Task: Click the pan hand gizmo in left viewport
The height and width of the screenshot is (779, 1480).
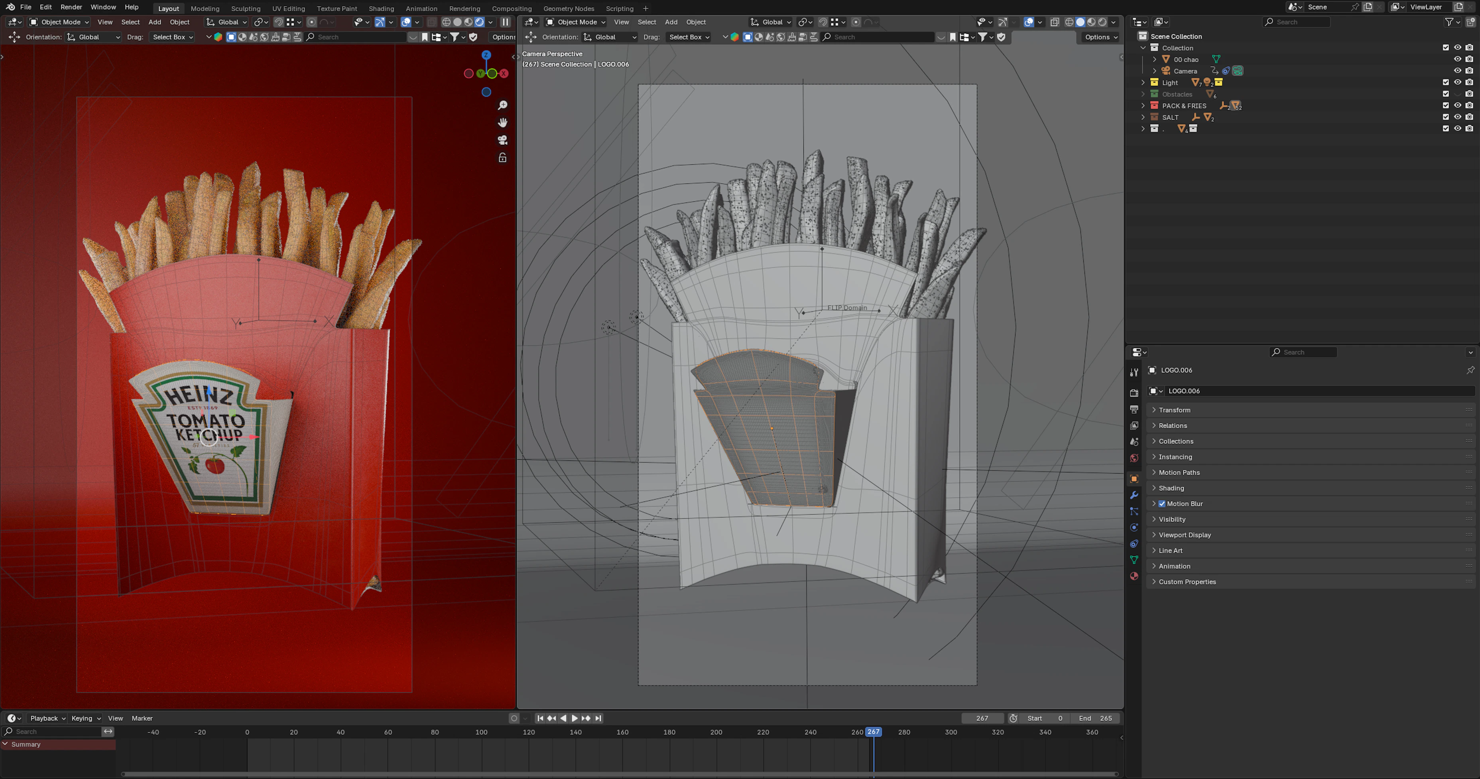Action: click(x=503, y=122)
